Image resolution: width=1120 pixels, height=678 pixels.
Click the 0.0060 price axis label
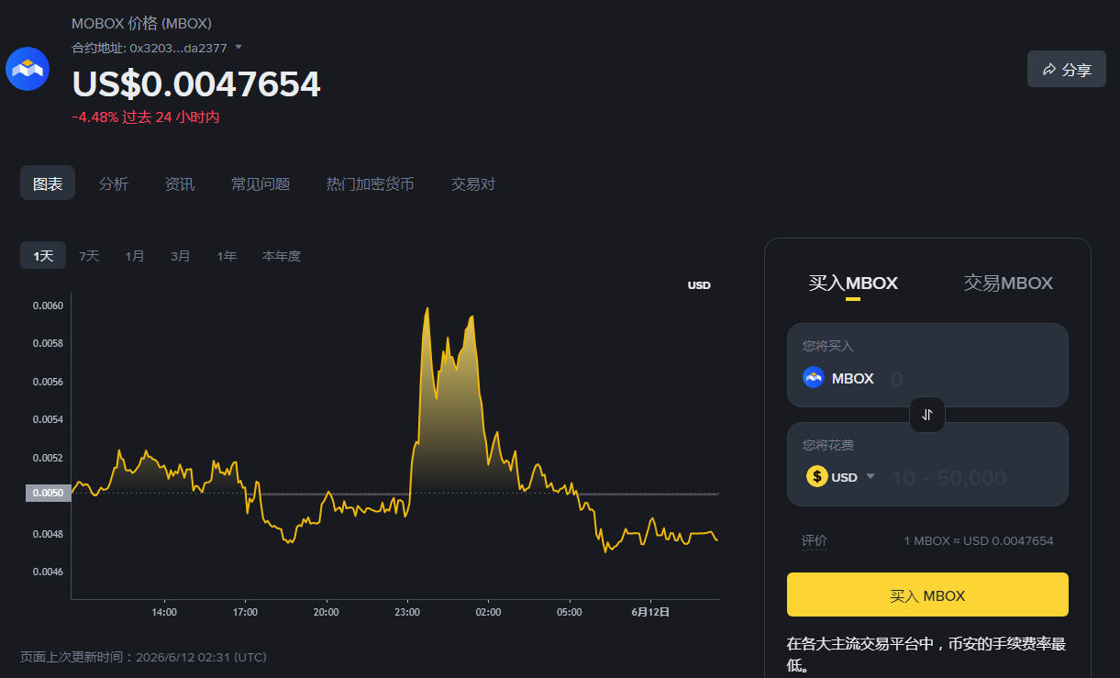49,305
